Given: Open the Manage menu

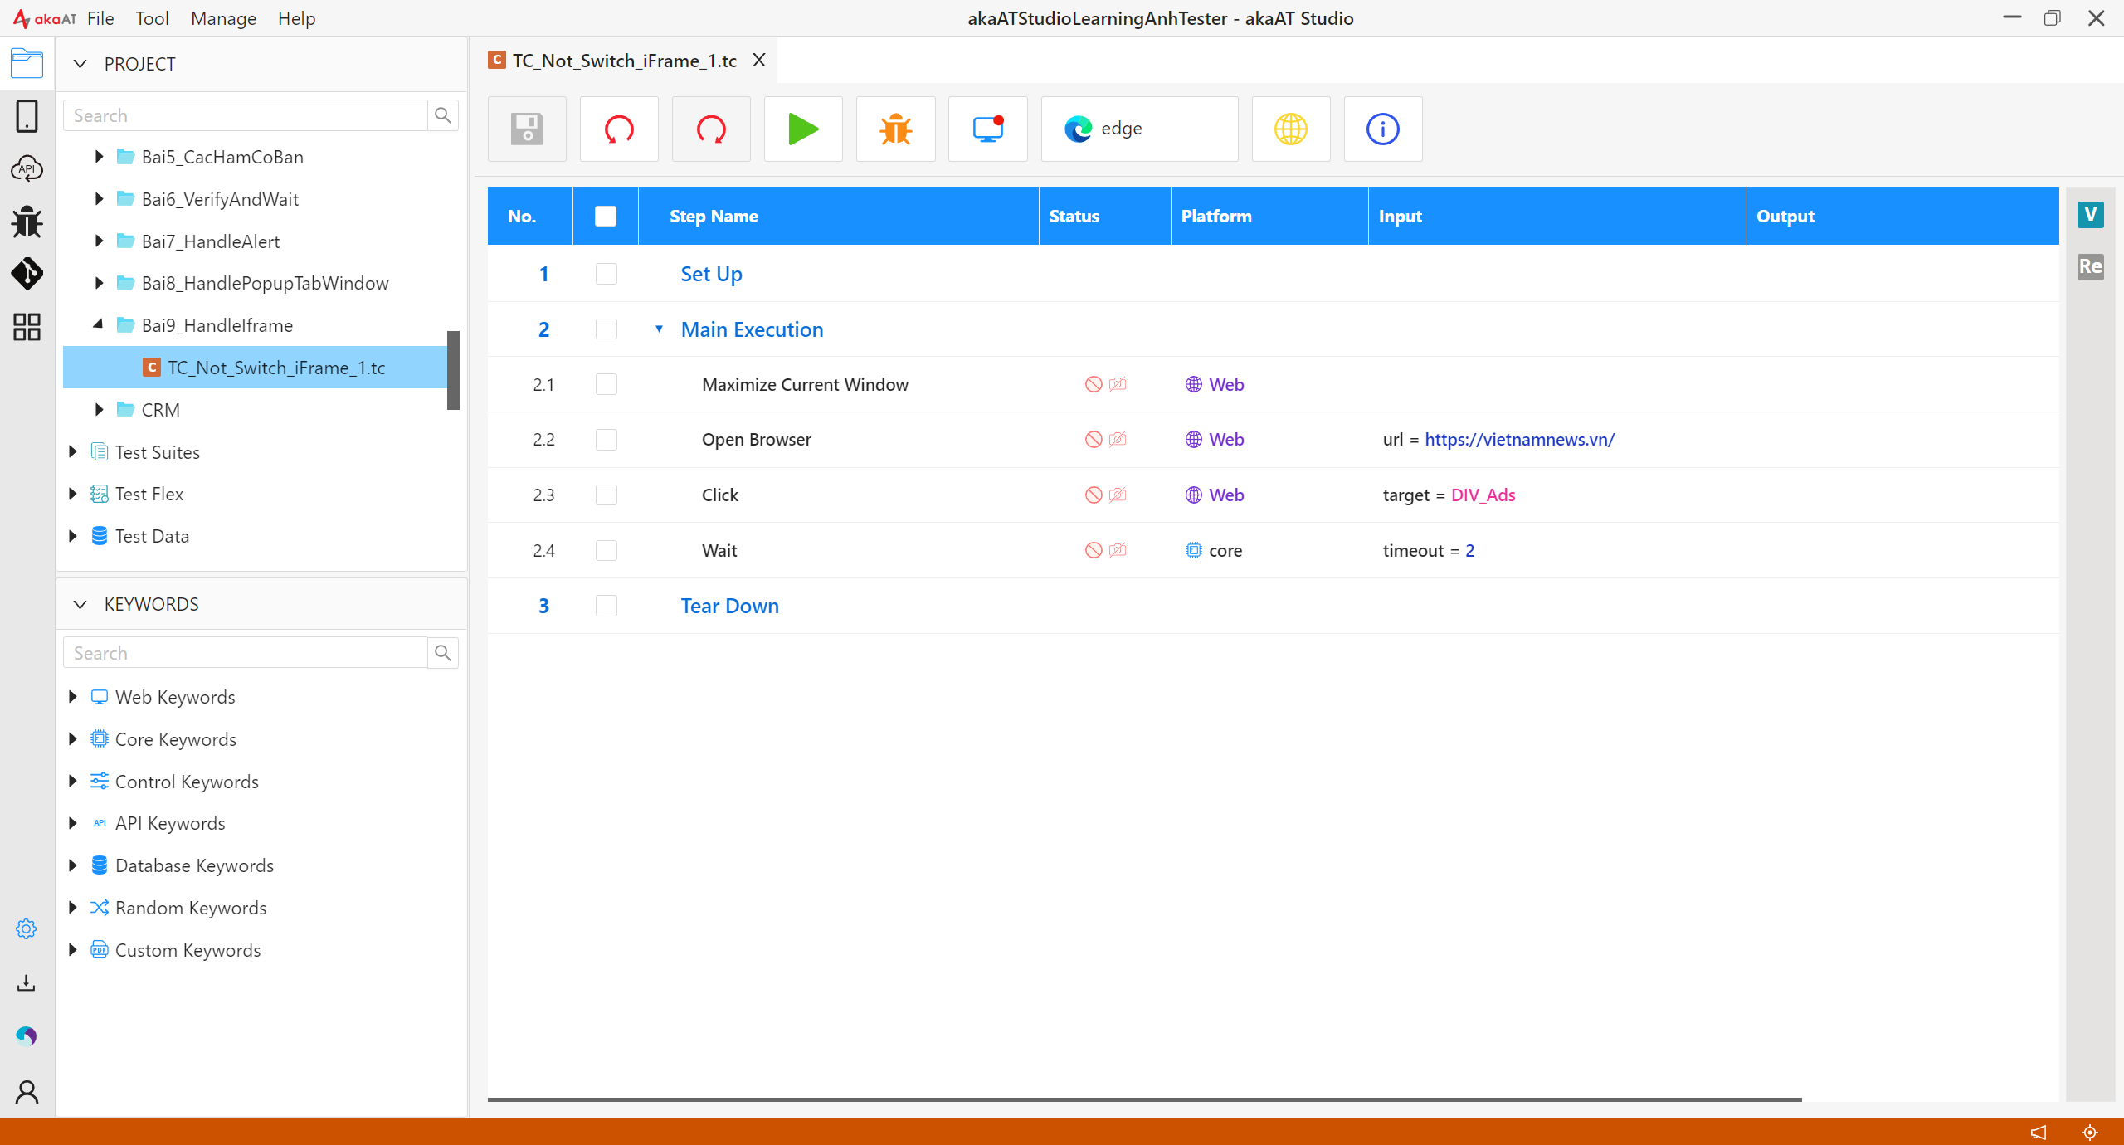Looking at the screenshot, I should coord(223,18).
